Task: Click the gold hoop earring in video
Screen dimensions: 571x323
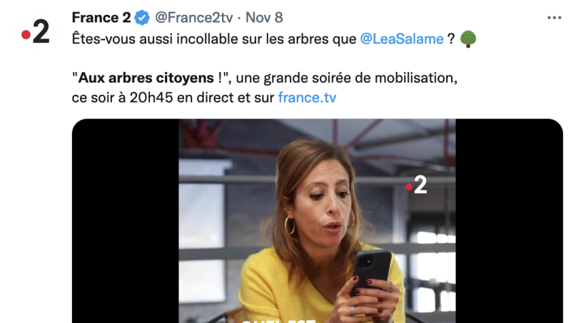Action: (290, 225)
